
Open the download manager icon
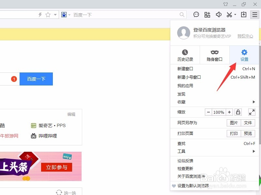pos(244,14)
